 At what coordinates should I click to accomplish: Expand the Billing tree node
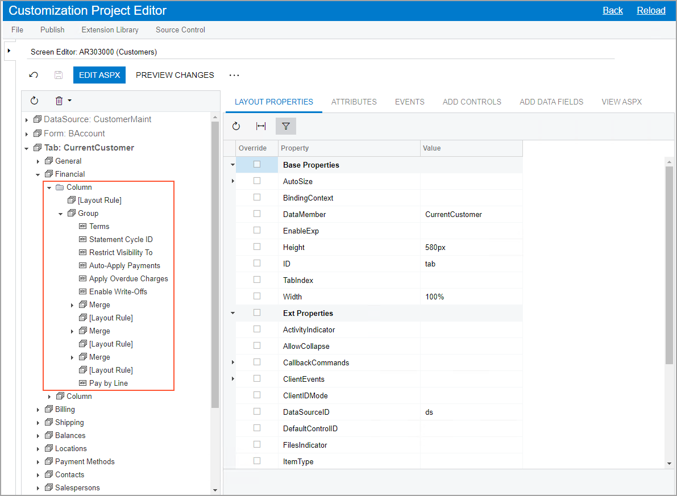(38, 410)
